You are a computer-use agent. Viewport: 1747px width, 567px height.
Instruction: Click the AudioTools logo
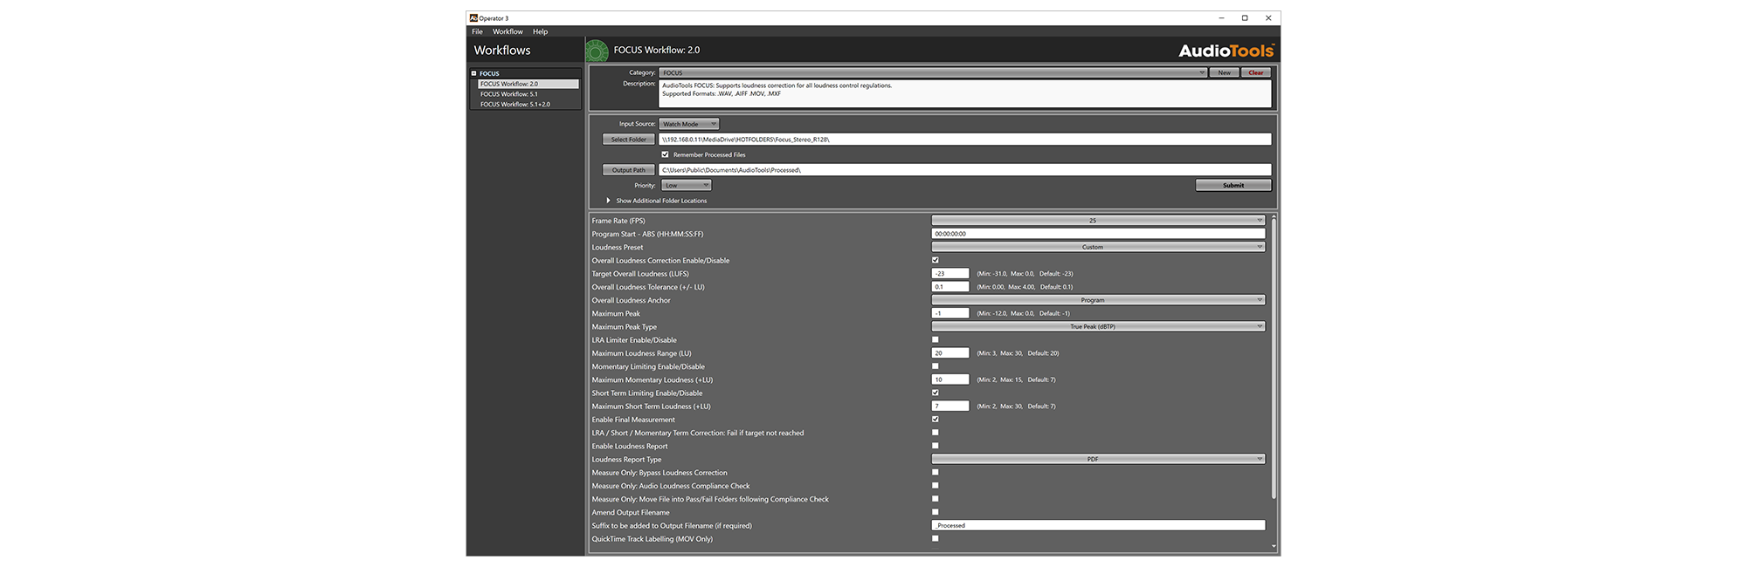coord(1226,51)
